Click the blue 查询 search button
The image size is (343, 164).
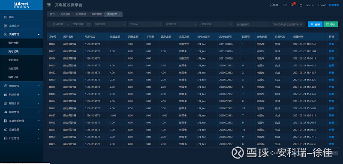(x=315, y=24)
